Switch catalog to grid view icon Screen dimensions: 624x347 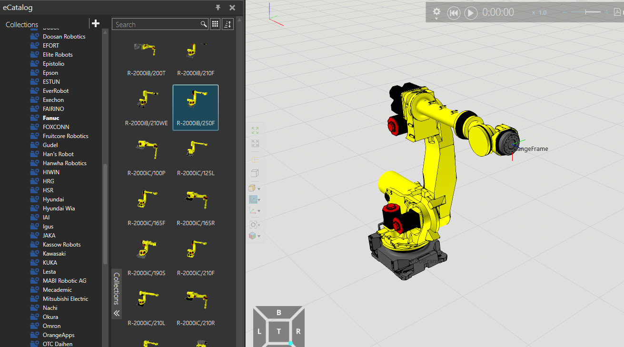pyautogui.click(x=215, y=24)
